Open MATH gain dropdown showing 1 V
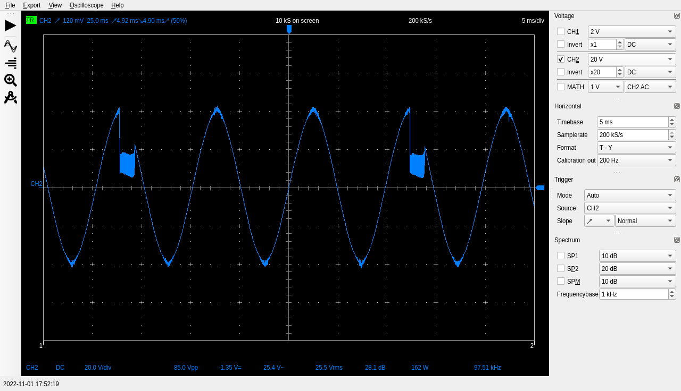681x391 pixels. pos(606,87)
